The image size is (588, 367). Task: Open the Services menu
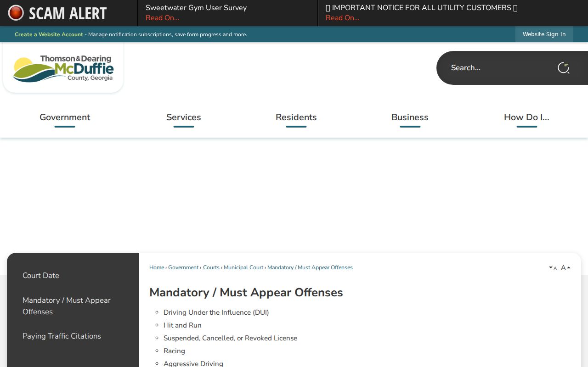tap(184, 117)
